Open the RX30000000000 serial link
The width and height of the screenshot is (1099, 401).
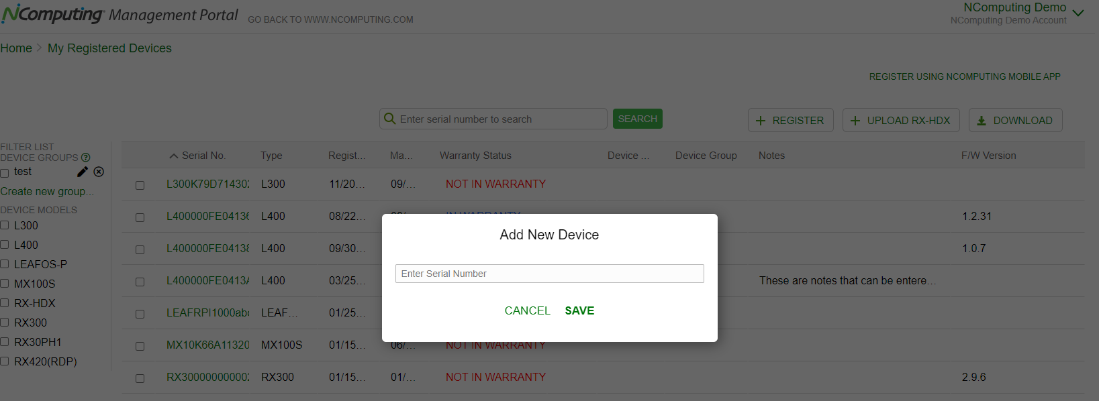(x=207, y=377)
